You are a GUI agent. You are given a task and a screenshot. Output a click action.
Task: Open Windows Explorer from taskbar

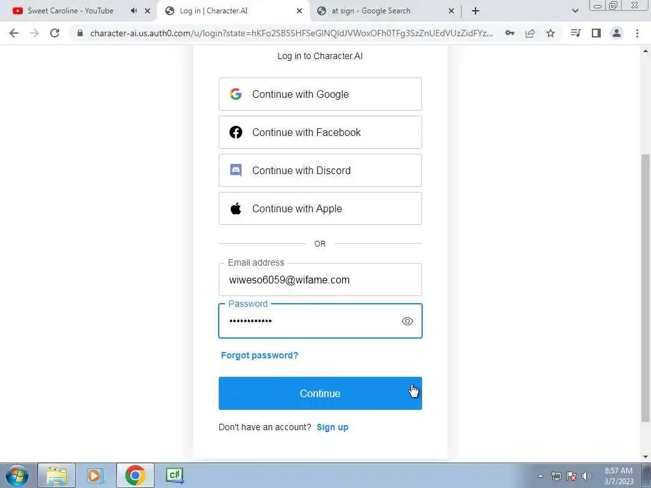(57, 475)
